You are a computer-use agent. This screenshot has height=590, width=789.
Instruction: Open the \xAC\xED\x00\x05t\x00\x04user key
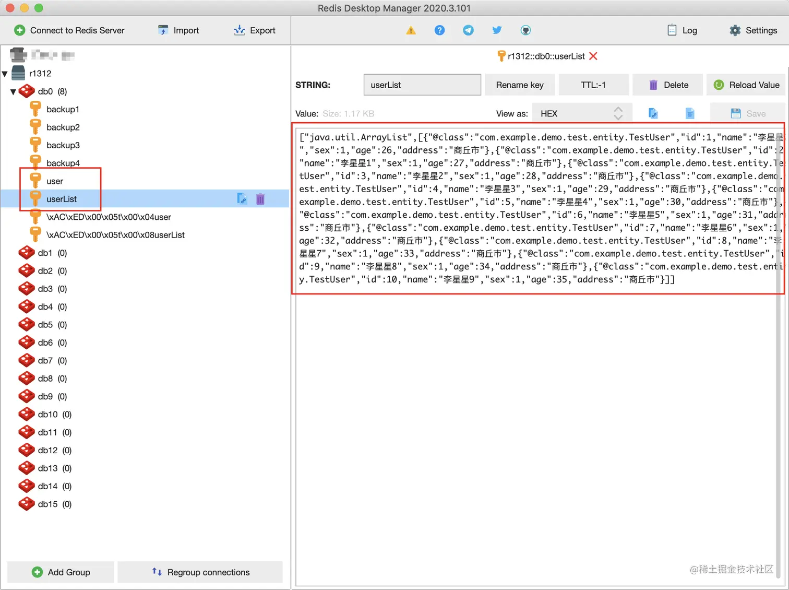click(109, 217)
